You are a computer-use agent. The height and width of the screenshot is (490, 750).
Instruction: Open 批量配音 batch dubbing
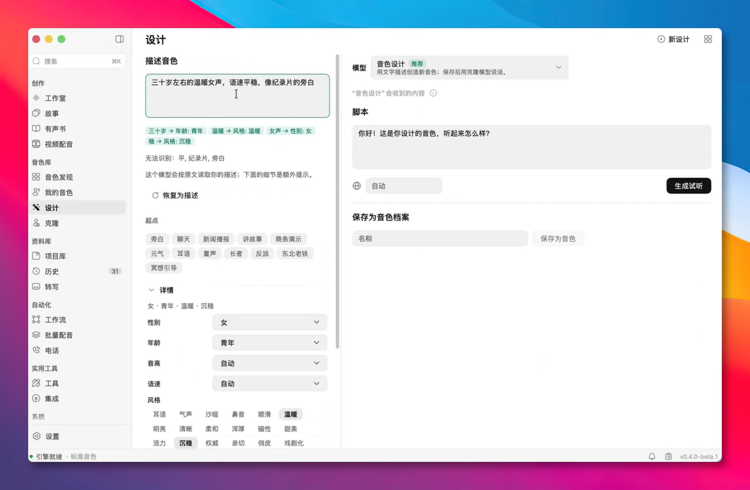coord(59,335)
